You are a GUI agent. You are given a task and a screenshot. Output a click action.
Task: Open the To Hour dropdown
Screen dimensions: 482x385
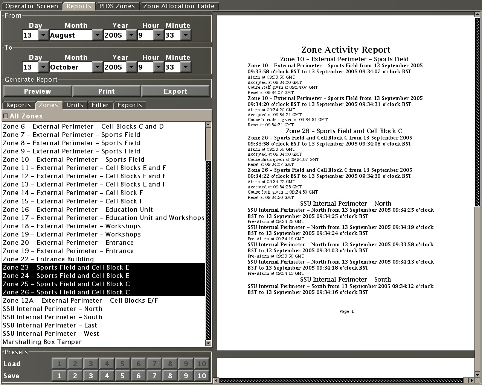click(159, 67)
